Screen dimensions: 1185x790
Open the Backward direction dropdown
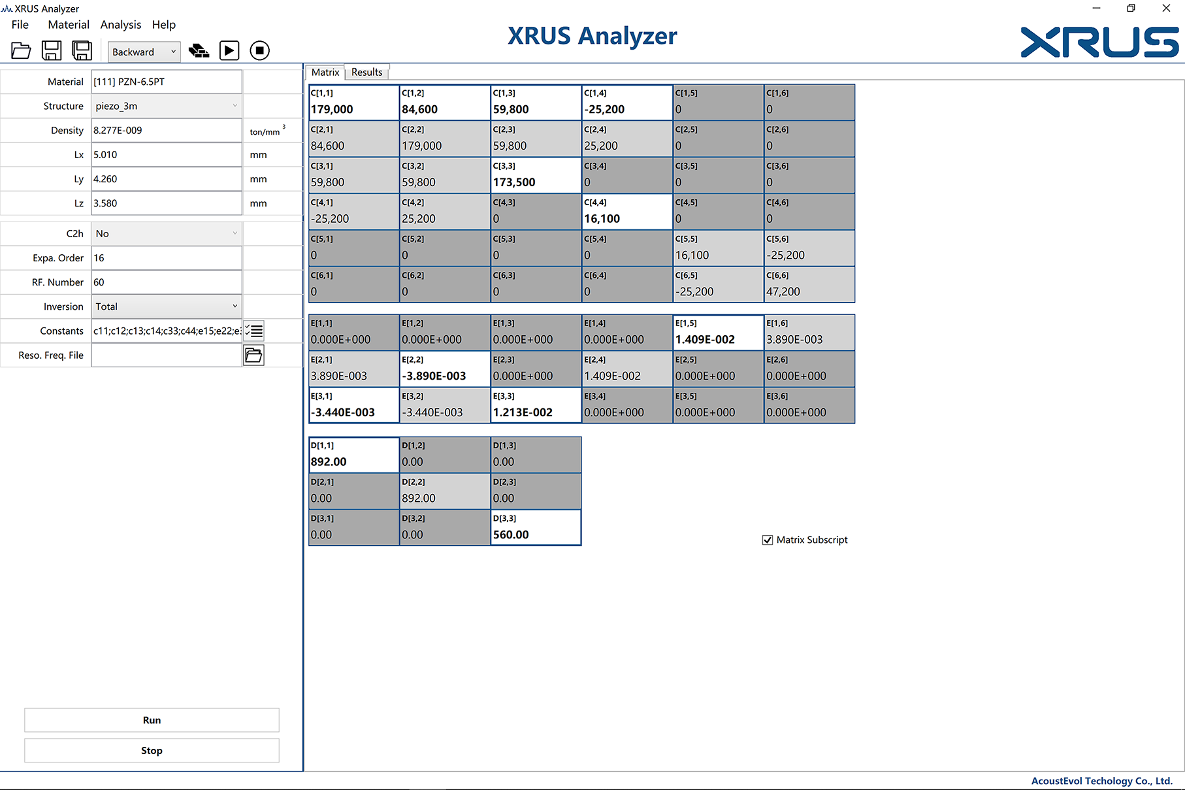[x=144, y=52]
